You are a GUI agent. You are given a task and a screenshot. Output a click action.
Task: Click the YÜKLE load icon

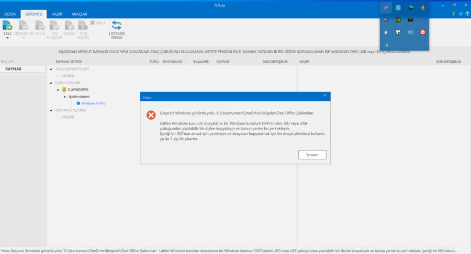40,26
